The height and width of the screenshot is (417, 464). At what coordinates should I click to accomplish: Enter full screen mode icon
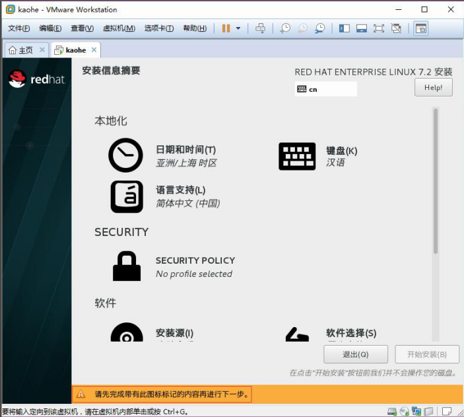[x=379, y=28]
